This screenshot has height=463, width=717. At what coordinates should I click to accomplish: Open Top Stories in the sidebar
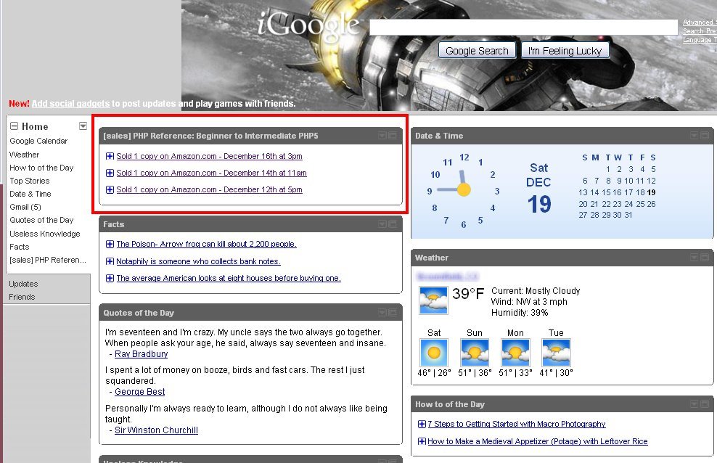[30, 181]
